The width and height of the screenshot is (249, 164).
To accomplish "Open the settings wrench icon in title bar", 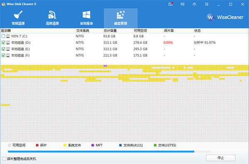I will pyautogui.click(x=195, y=4).
